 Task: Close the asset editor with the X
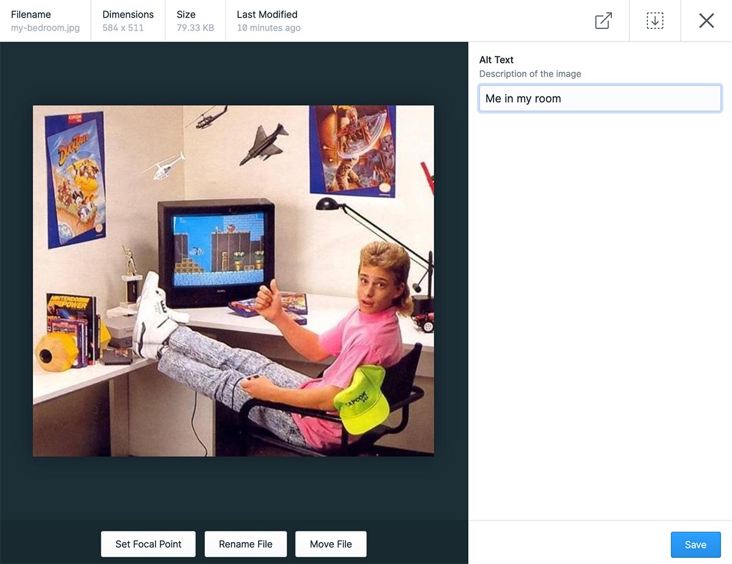pyautogui.click(x=706, y=20)
